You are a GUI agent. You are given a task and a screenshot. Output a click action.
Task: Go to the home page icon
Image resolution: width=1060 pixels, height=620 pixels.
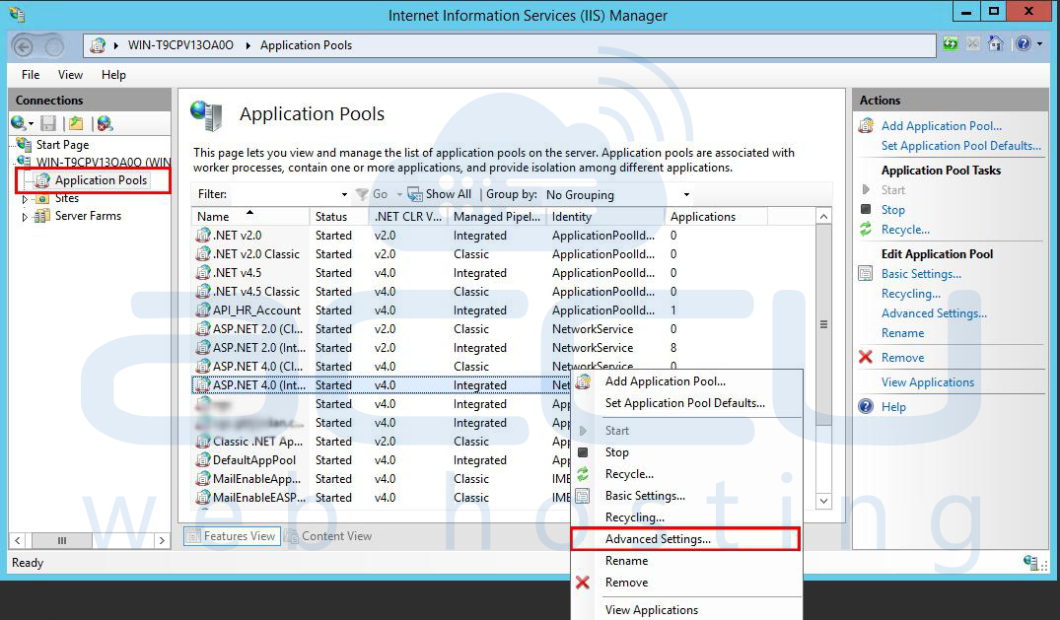[x=995, y=44]
